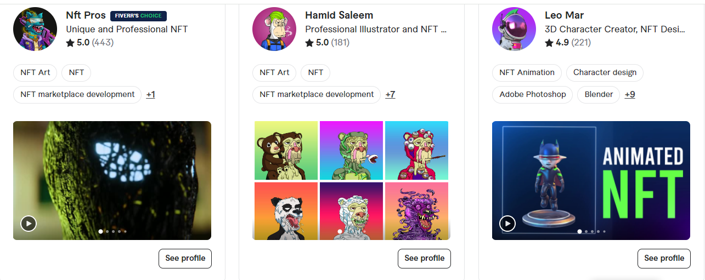Click Hamid Saleem's ape avatar
Viewport: 705px width, 280px height.
(274, 28)
